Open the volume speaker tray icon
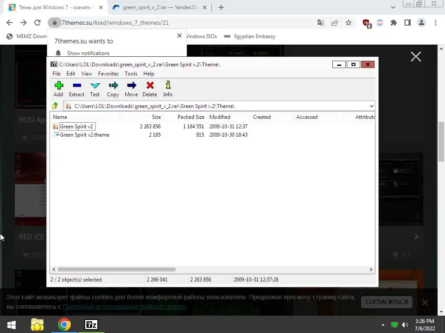Image resolution: width=445 pixels, height=333 pixels. click(x=405, y=325)
